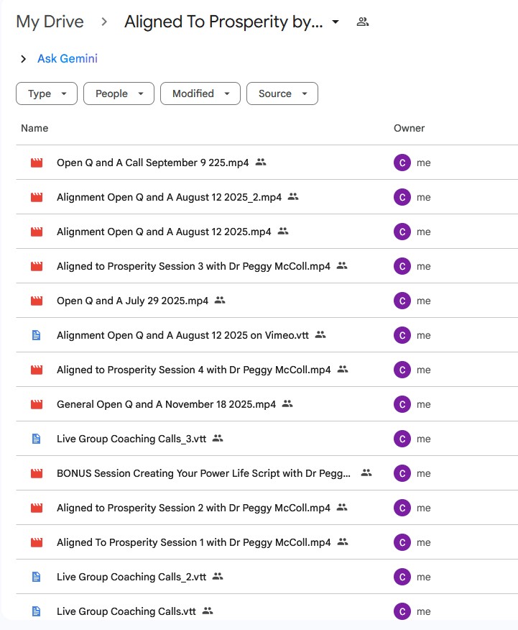Open the Source filter dropdown
This screenshot has height=630, width=518.
(282, 93)
